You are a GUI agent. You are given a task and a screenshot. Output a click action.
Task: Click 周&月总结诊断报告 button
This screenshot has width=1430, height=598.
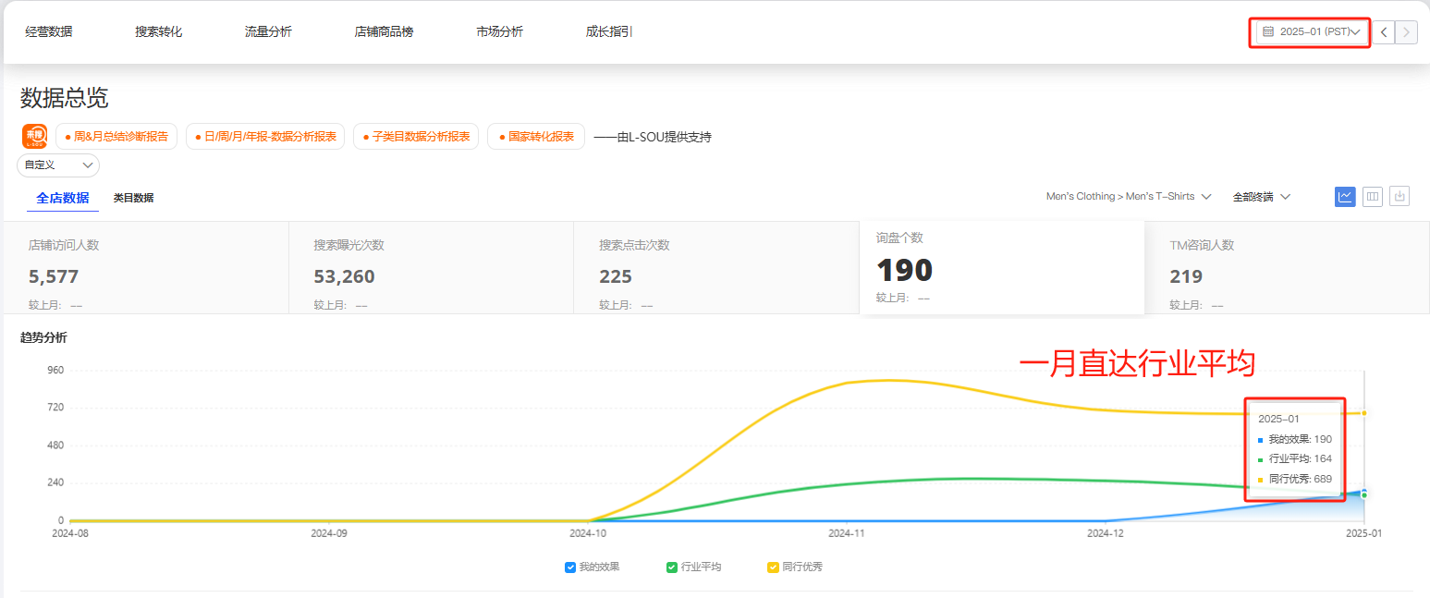(x=116, y=137)
